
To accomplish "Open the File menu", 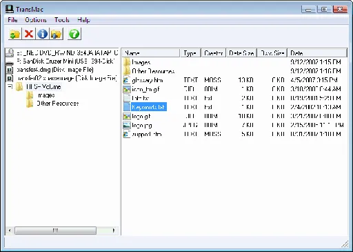I will point(12,20).
